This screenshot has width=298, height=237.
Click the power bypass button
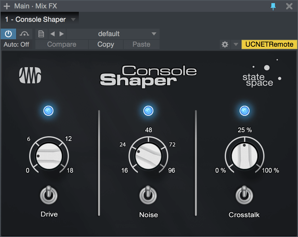pos(8,34)
